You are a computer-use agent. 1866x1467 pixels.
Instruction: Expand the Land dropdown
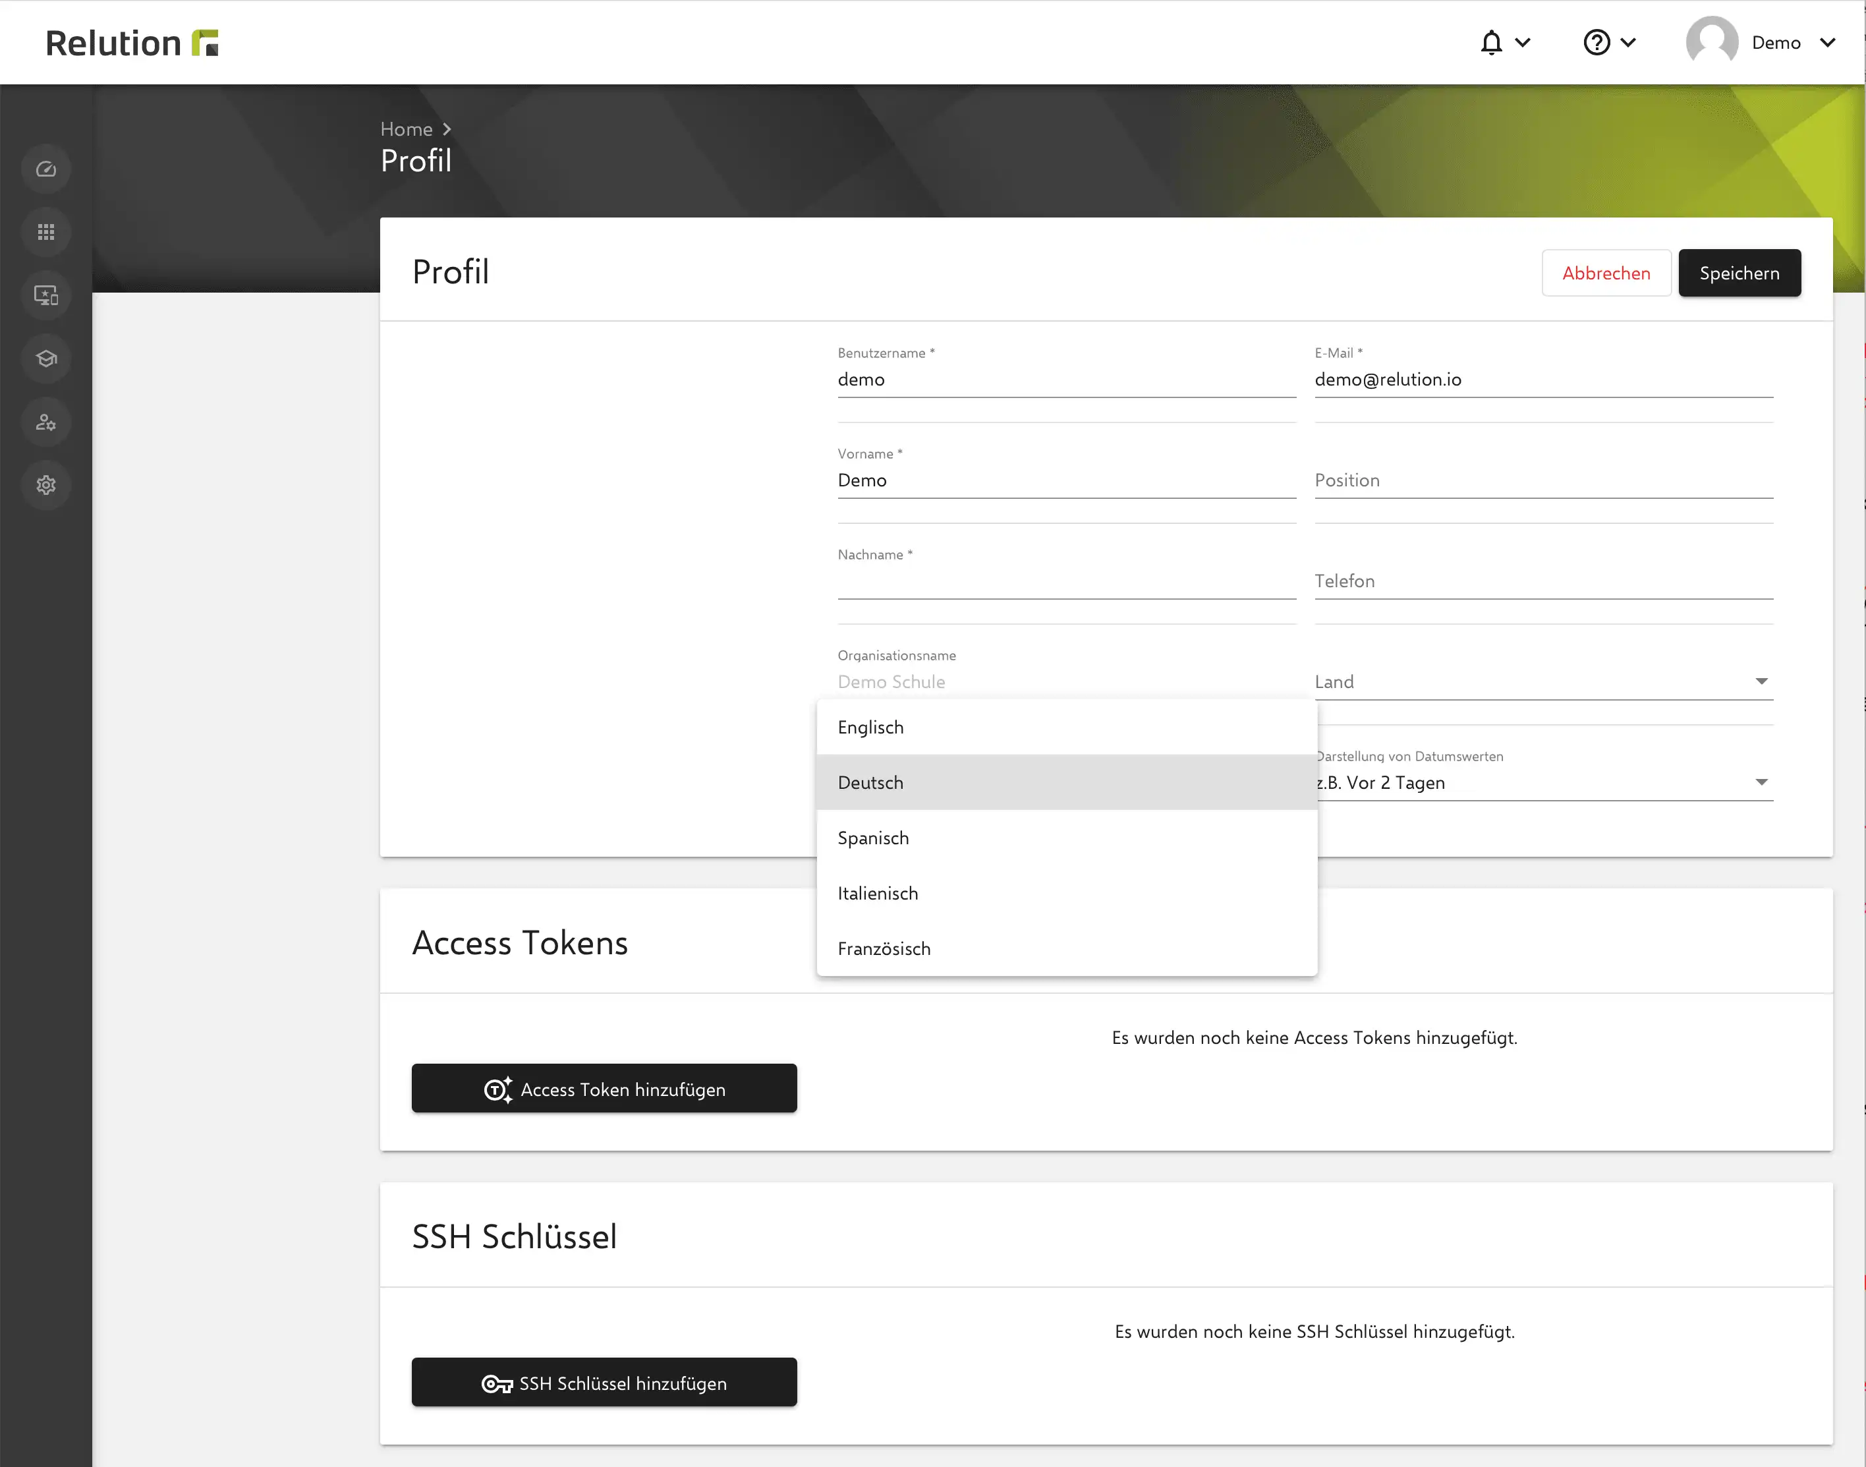1543,682
